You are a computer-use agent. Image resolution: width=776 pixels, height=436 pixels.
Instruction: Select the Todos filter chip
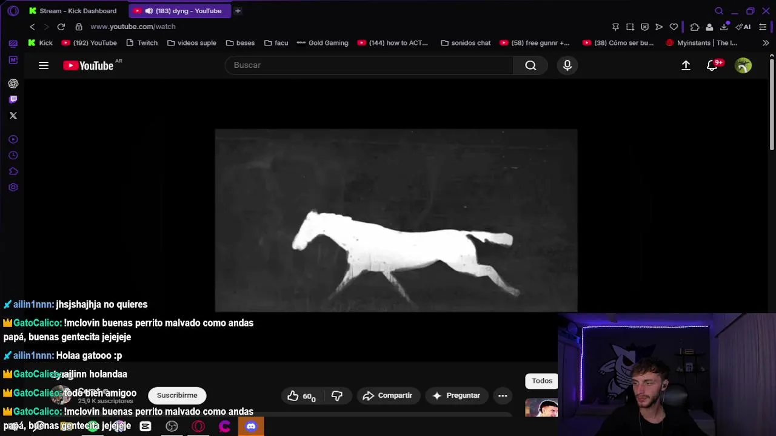coord(542,381)
